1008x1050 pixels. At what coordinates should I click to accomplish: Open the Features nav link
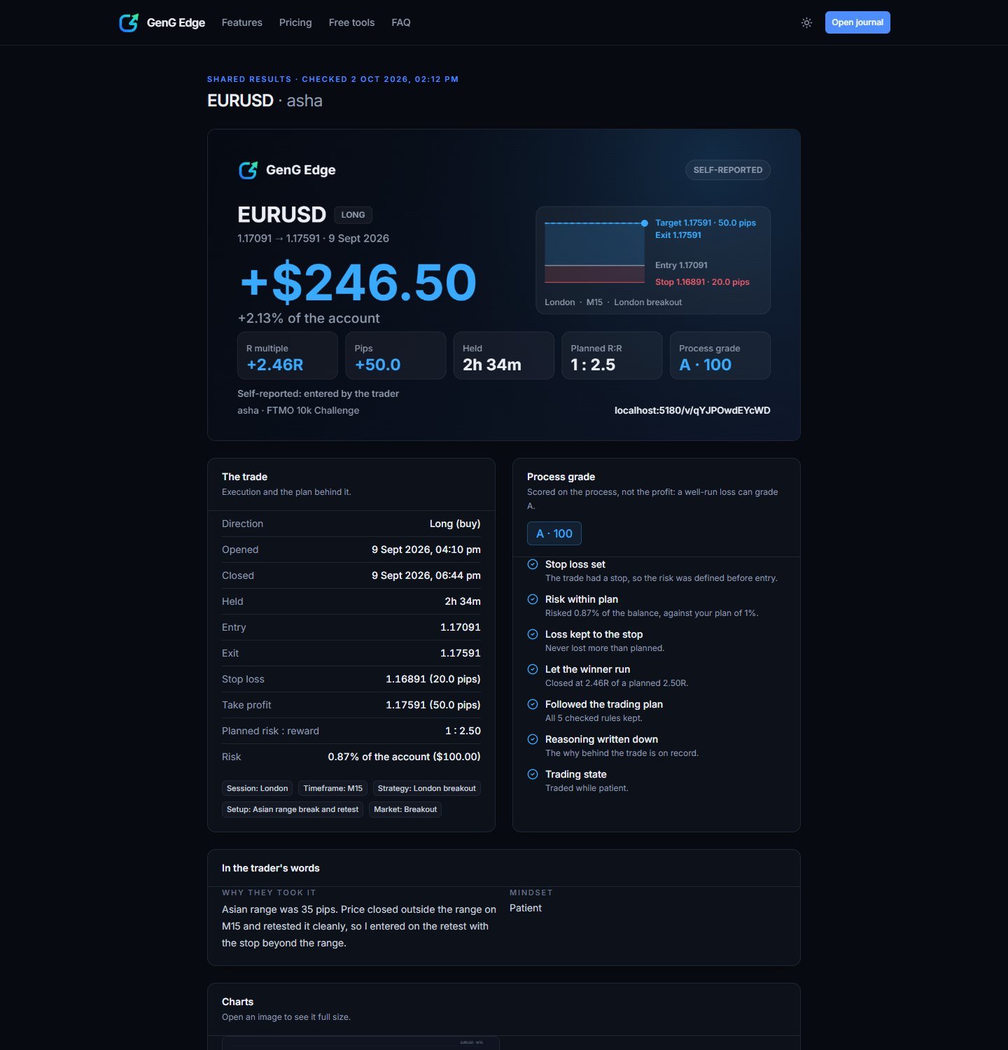pos(242,22)
